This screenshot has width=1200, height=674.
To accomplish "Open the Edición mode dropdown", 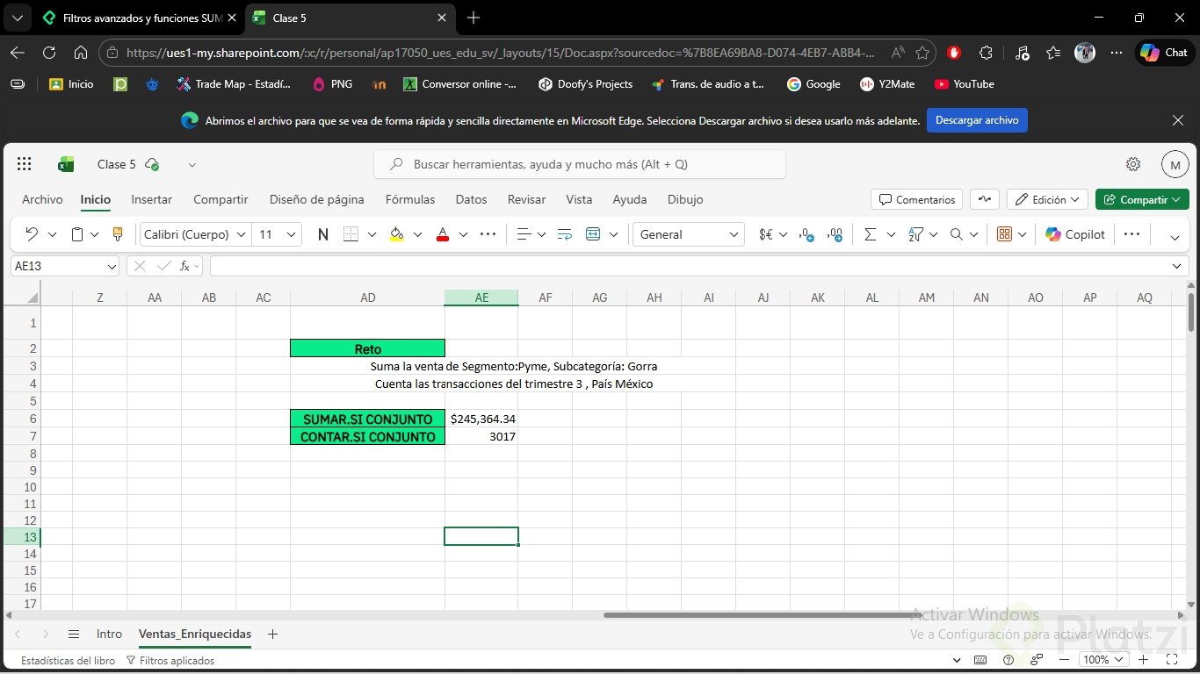I will click(x=1047, y=199).
